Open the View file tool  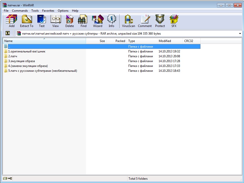pyautogui.click(x=55, y=21)
